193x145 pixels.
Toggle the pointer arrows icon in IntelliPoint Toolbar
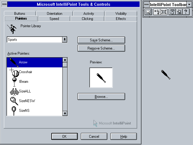tap(157, 12)
